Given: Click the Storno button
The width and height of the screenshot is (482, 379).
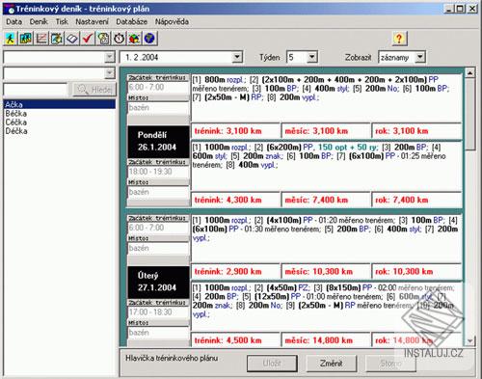Looking at the screenshot, I should click(x=390, y=364).
